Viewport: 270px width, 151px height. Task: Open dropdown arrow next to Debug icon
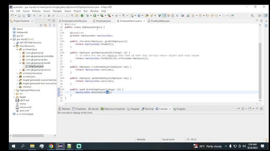point(91,16)
